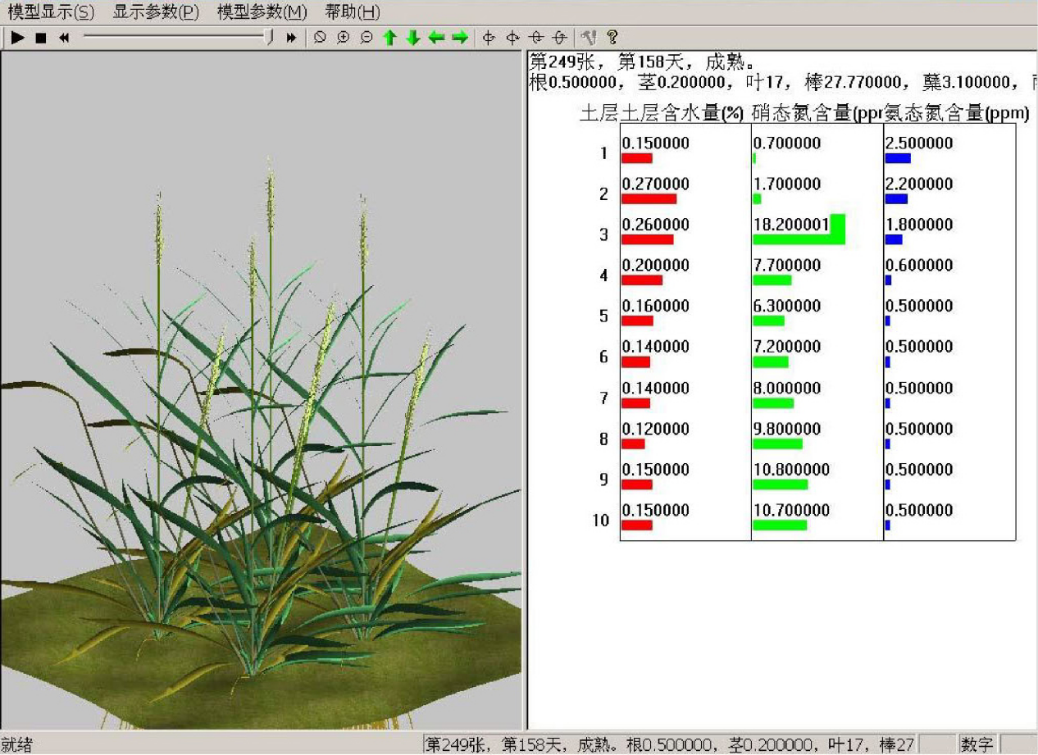Viewport: 1038px width, 755px height.
Task: Click the green up arrow icon
Action: pos(390,38)
